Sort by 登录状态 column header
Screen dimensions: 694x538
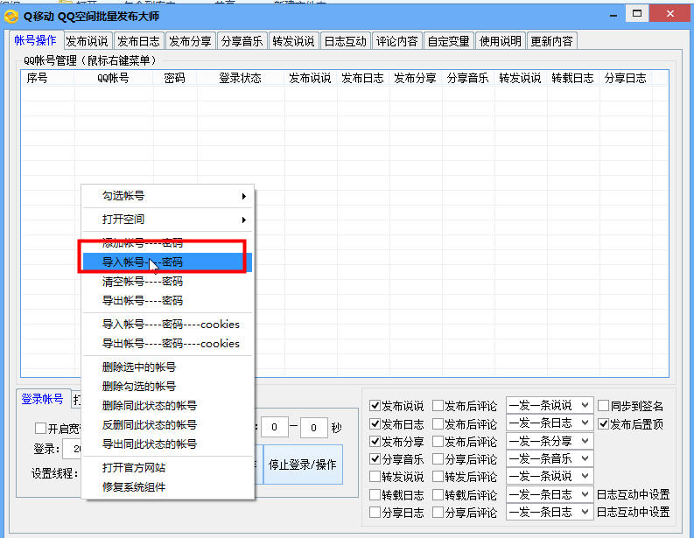[x=241, y=79]
